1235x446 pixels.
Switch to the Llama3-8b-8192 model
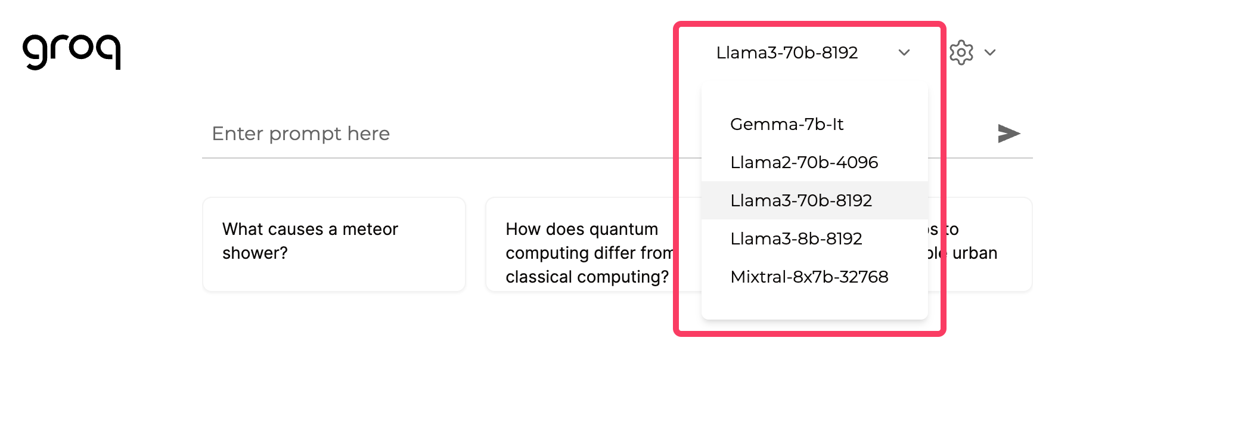[796, 239]
